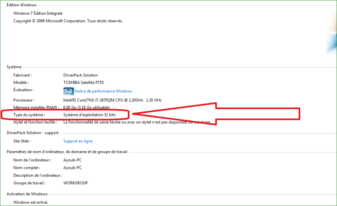Select the Intel Core i7-2670QM processor value
Viewport: 337px width, 206px height.
pyautogui.click(x=112, y=100)
